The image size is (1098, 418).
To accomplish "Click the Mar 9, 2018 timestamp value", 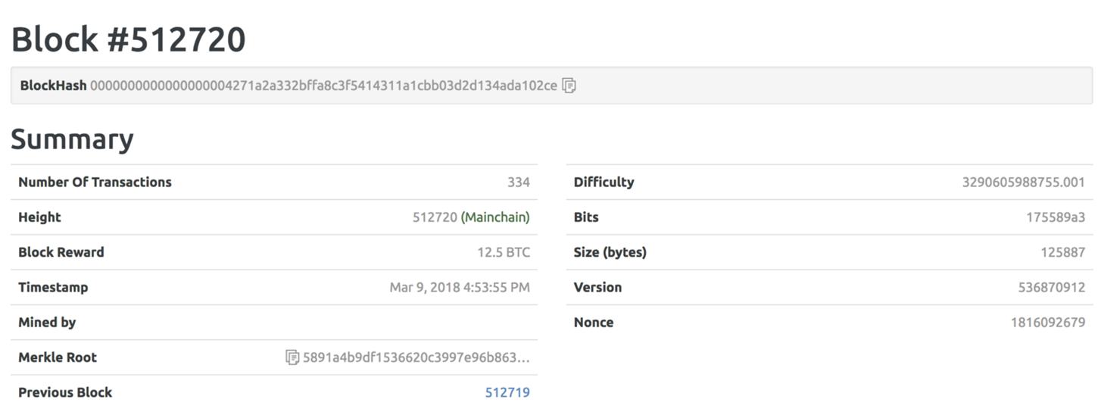I will click(460, 287).
